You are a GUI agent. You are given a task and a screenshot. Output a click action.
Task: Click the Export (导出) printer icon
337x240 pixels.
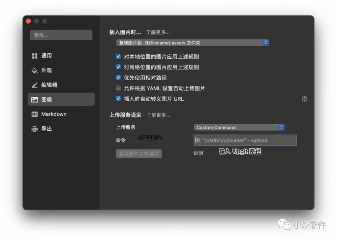point(34,129)
